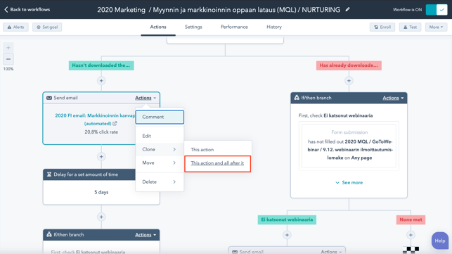Screen dimensions: 452x254
Task: Add action below Has already downloaded branch
Action: pos(349,81)
